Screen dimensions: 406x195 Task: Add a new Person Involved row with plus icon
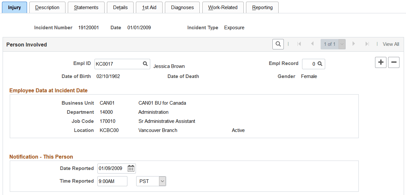381,62
